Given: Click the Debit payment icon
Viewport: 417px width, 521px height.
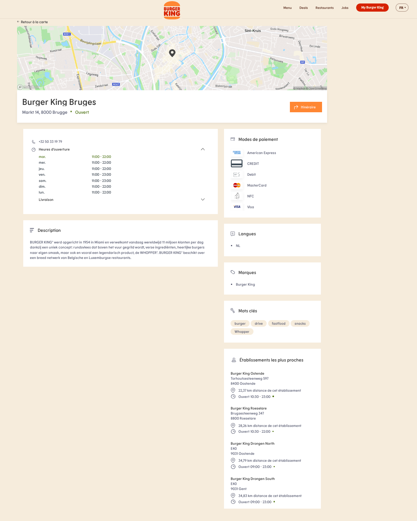Looking at the screenshot, I should click(237, 175).
